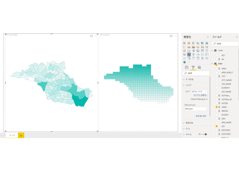
Task: Select the treemap visual
Action: click(202, 51)
